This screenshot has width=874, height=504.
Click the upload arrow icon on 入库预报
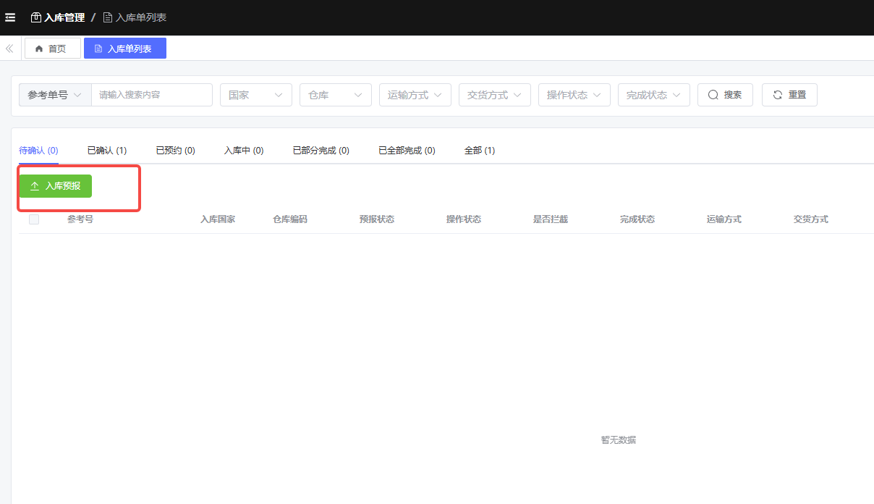pos(35,186)
